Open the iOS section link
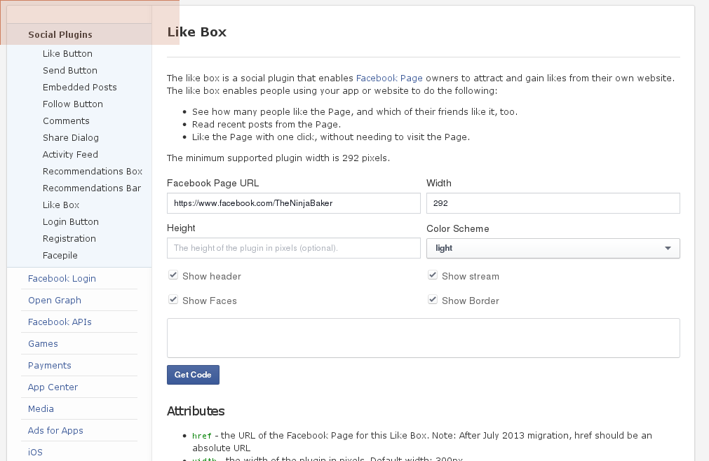 35,452
